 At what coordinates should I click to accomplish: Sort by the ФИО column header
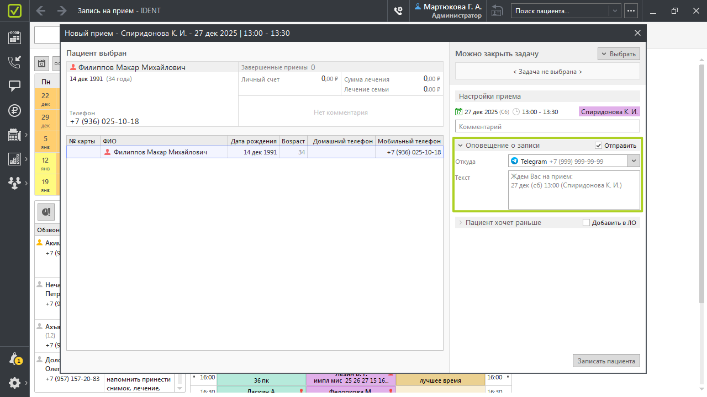coord(164,141)
